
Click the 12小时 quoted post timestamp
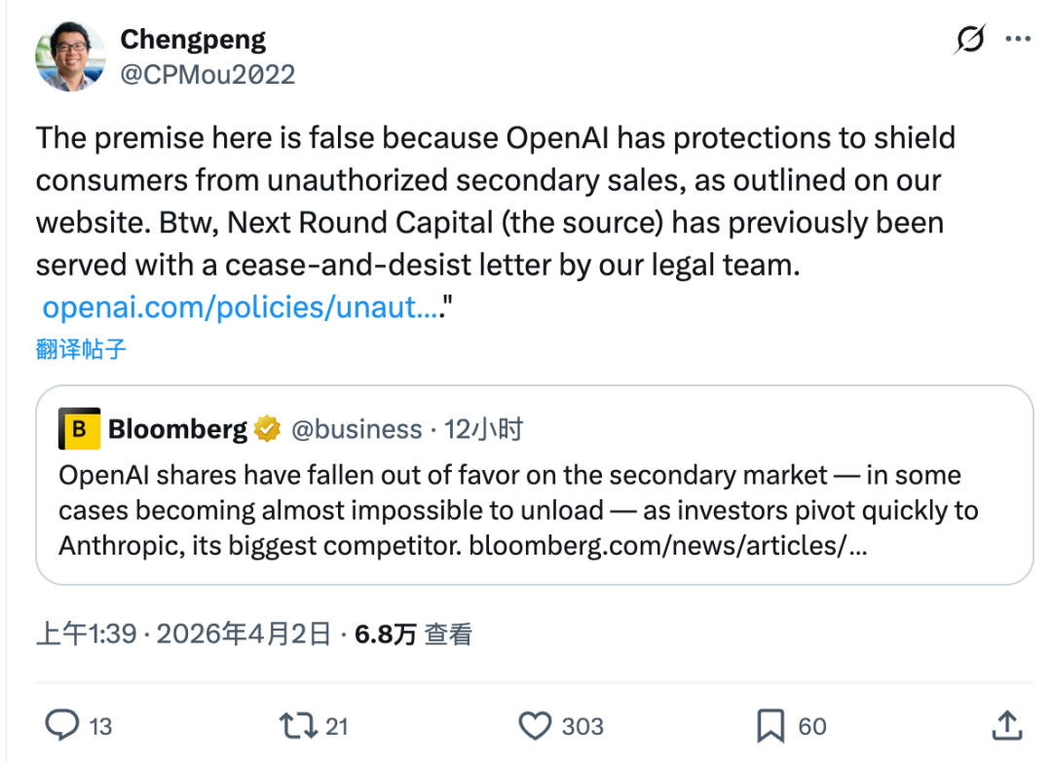coord(483,429)
